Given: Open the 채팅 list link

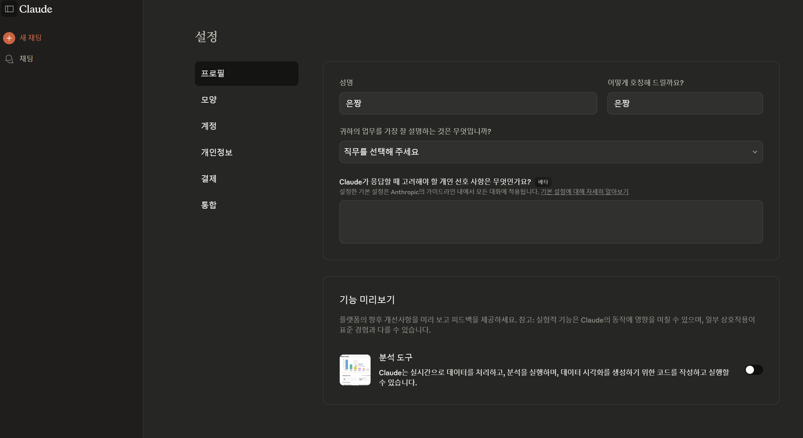Looking at the screenshot, I should coord(26,59).
